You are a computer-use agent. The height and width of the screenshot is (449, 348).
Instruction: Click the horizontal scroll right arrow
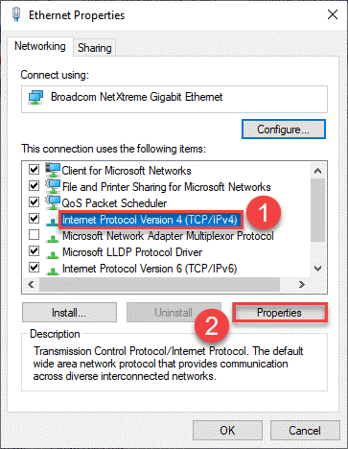click(301, 284)
